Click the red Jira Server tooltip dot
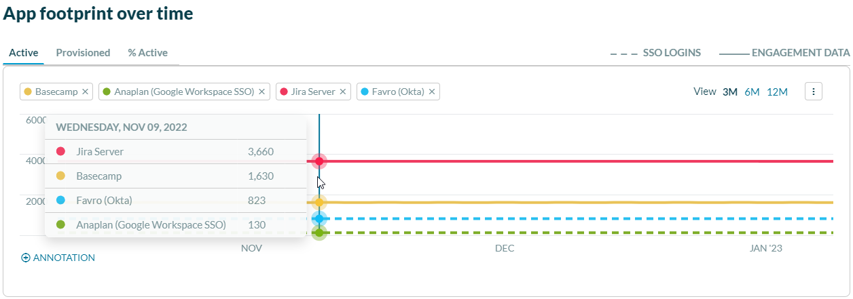 (x=61, y=152)
